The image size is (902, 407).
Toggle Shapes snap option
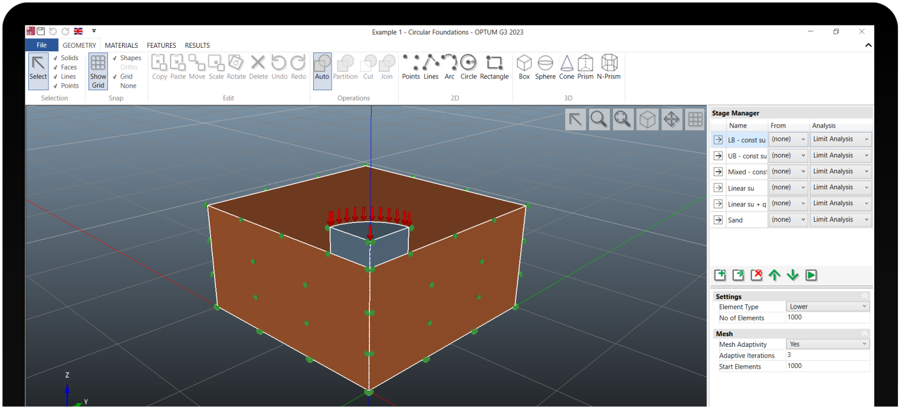tap(127, 58)
